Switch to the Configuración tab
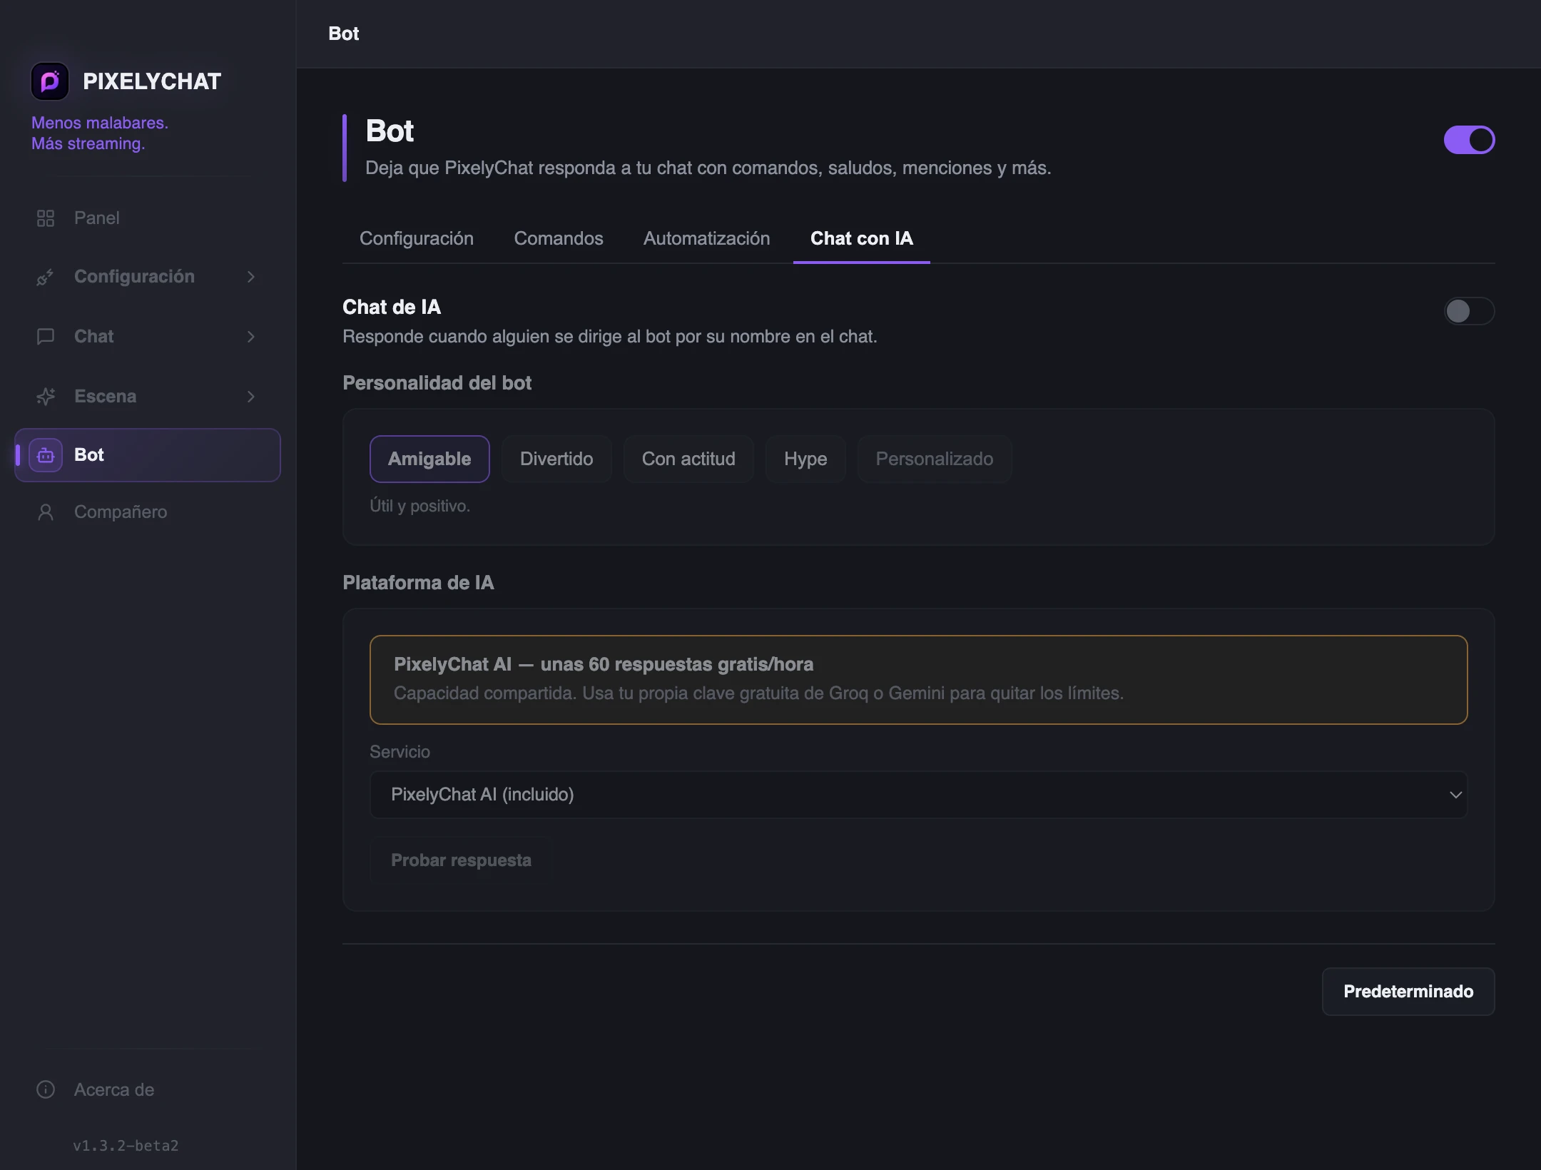The image size is (1541, 1170). [x=417, y=238]
